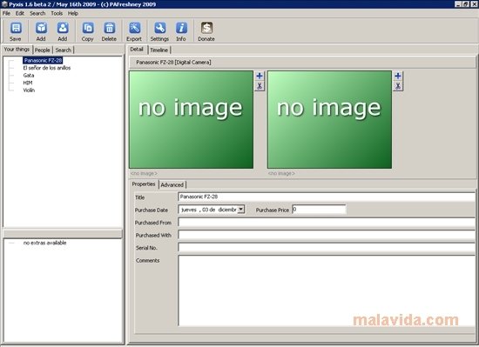Click the Info toolbar icon
This screenshot has height=347, width=479.
pos(181,28)
